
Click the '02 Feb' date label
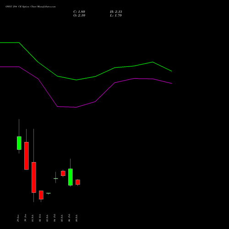point(40,218)
